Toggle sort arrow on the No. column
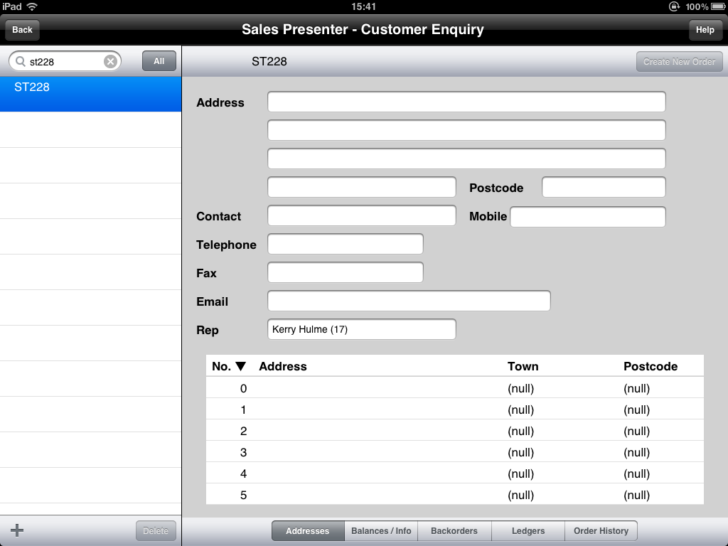This screenshot has height=546, width=728. point(240,367)
